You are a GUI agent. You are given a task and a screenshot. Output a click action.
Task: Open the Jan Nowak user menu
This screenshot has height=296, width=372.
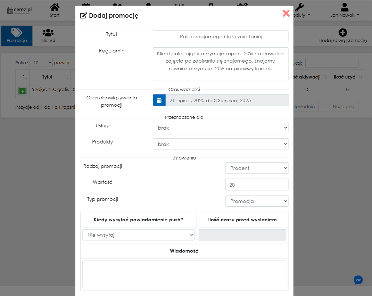tap(345, 10)
